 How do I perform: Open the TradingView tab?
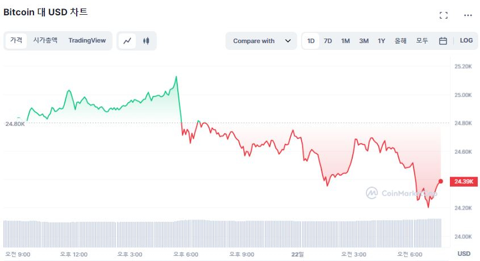[x=87, y=40]
